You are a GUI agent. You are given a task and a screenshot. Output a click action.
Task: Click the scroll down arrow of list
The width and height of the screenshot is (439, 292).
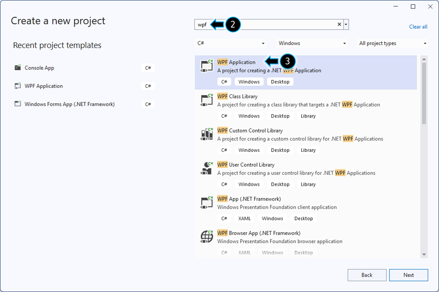click(424, 254)
